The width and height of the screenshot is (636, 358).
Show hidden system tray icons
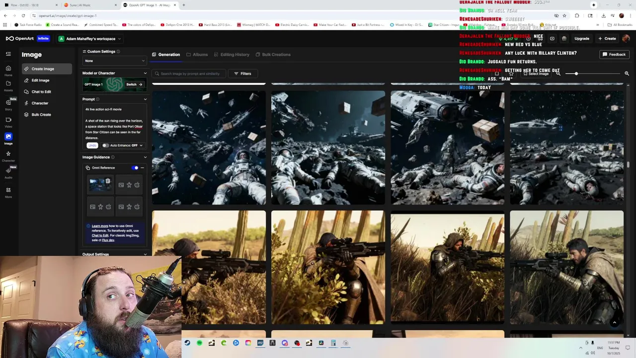(580, 348)
